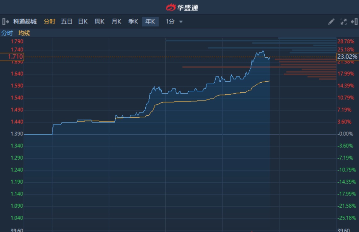Click the 23.02% change percentage label
This screenshot has height=232, width=359.
click(347, 57)
